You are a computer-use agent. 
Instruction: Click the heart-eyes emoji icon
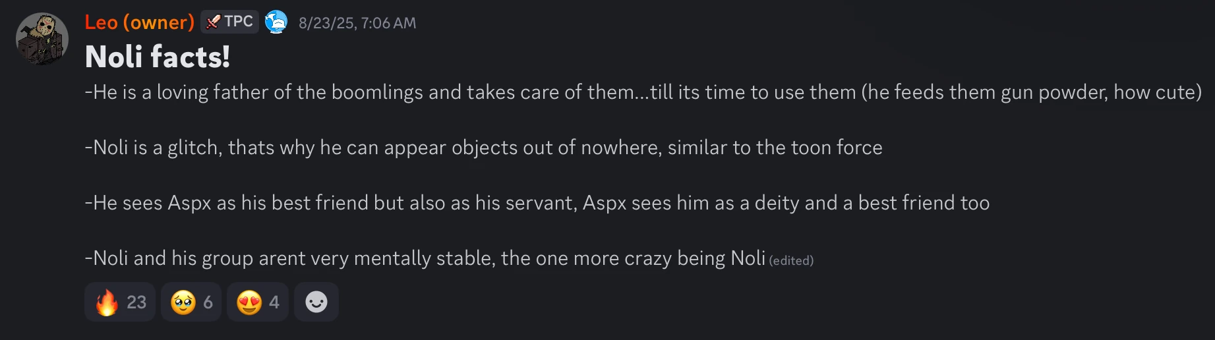pyautogui.click(x=249, y=302)
